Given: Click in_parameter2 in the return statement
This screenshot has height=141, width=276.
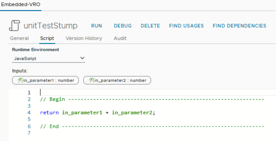Looking at the screenshot, I should pos(132,113).
